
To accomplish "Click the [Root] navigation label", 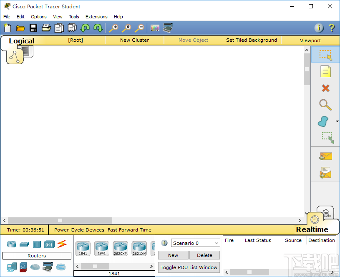I will coord(76,40).
